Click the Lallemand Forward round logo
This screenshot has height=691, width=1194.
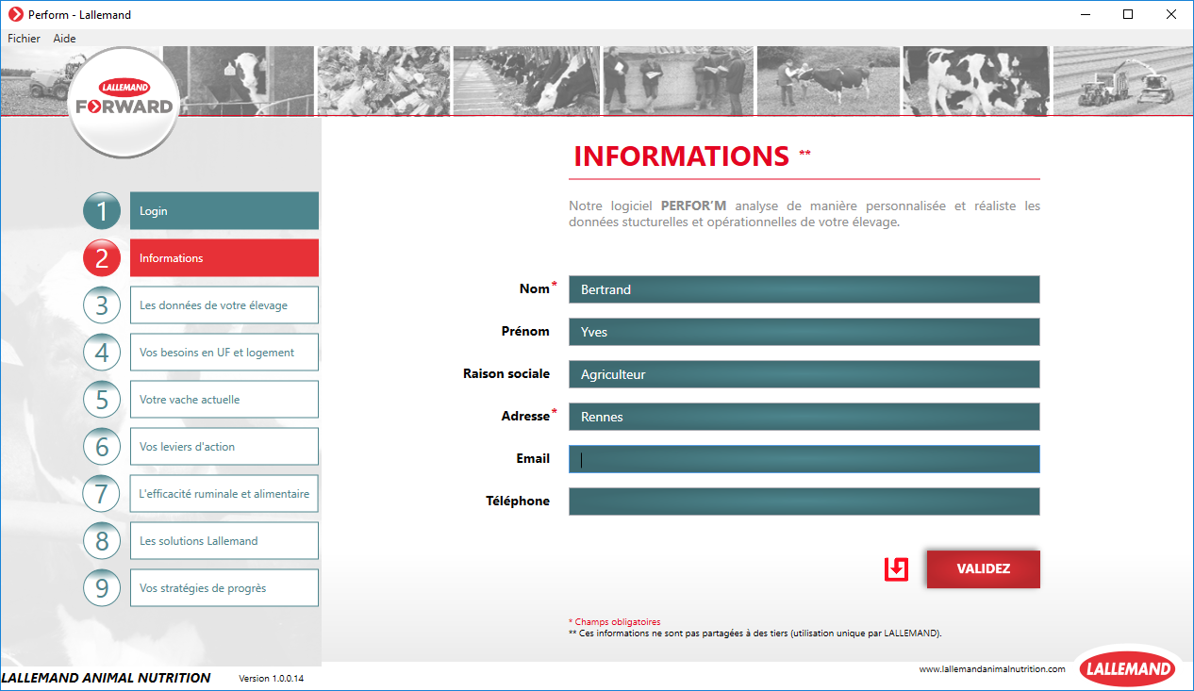pyautogui.click(x=124, y=101)
